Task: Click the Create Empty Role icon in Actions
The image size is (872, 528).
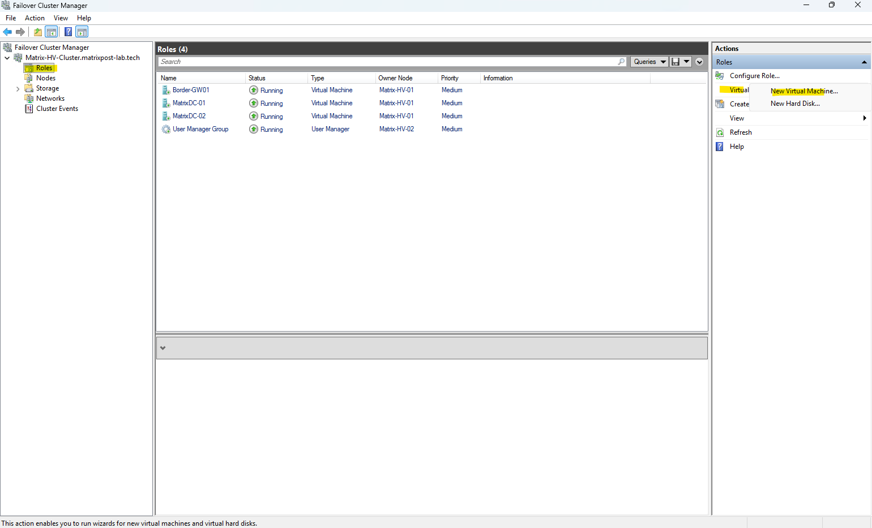Action: (720, 104)
